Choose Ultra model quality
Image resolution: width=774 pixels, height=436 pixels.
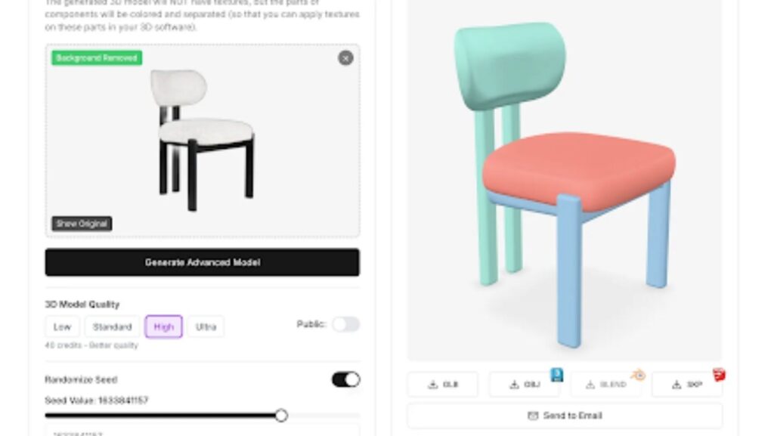(206, 326)
